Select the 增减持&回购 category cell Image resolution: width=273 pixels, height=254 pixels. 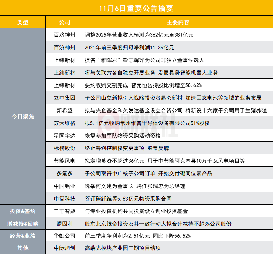[x=23, y=223]
